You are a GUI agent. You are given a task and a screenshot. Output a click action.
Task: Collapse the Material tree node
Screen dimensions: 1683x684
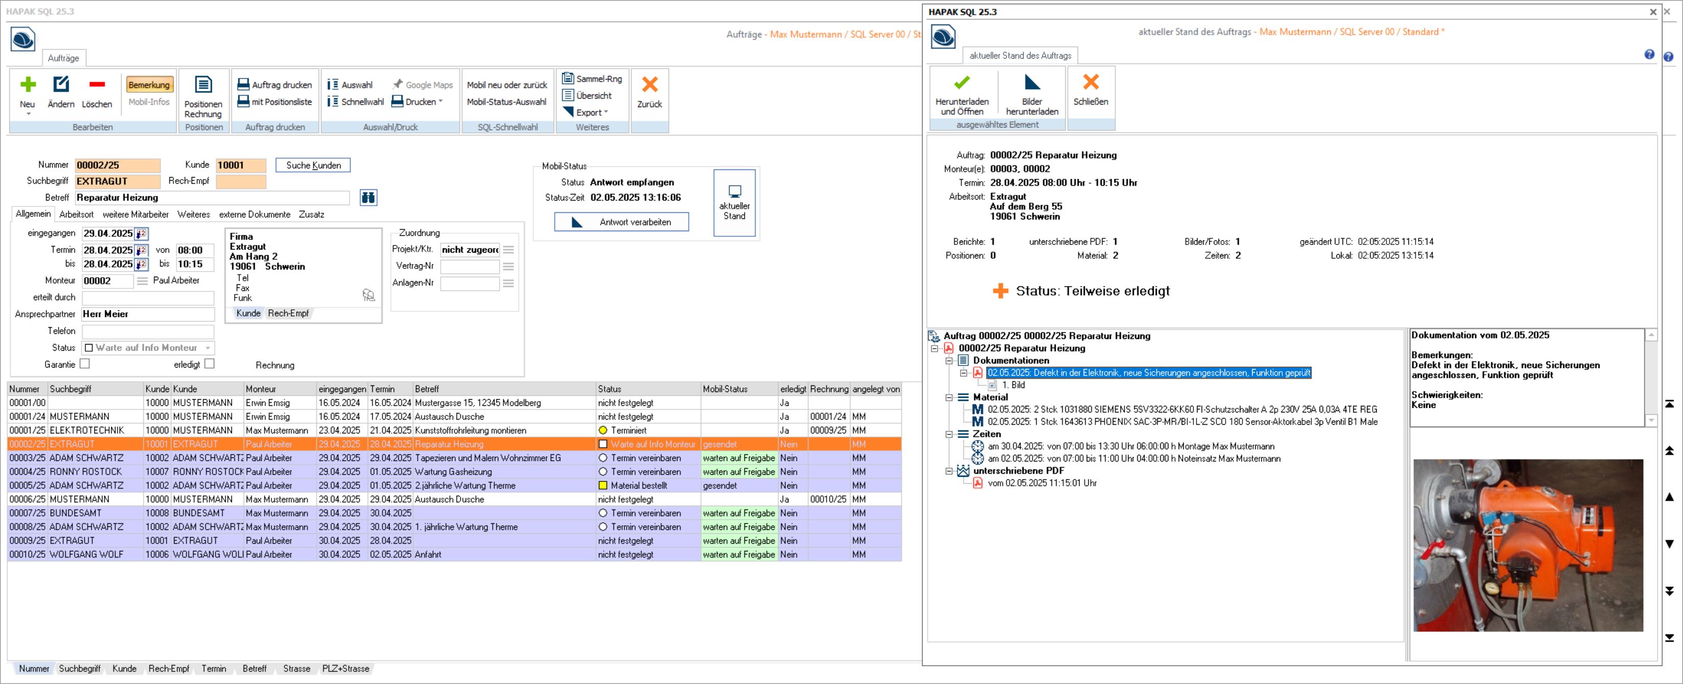(x=948, y=397)
